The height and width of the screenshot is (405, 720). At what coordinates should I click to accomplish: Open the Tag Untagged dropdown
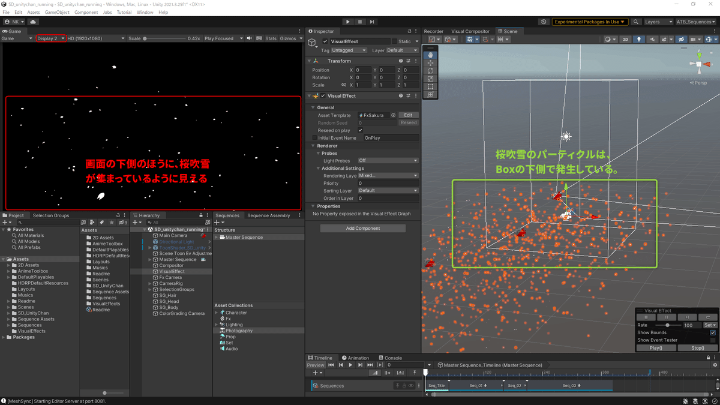tap(349, 50)
